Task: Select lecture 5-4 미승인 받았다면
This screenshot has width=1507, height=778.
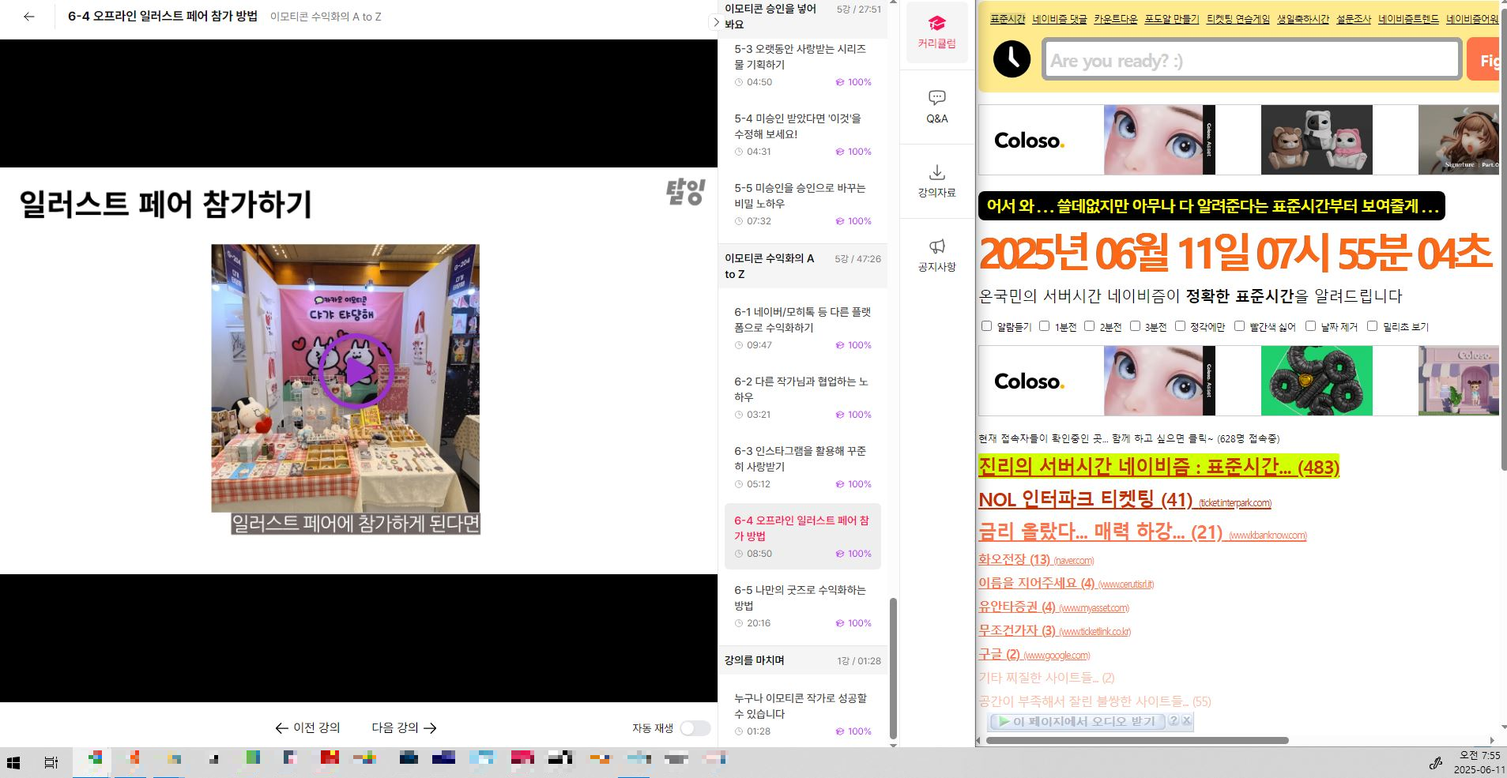Action: point(803,134)
